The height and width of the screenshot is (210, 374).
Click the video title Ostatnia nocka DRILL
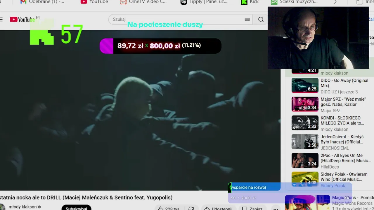(86, 197)
